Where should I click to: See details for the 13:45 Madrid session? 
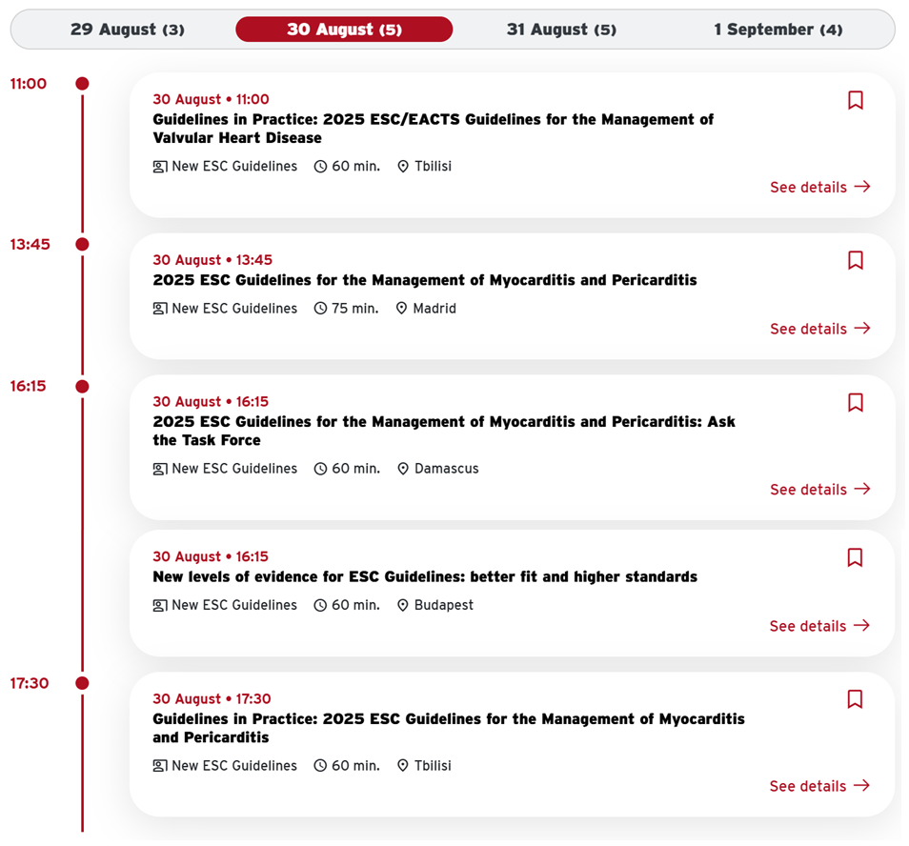[x=819, y=329]
